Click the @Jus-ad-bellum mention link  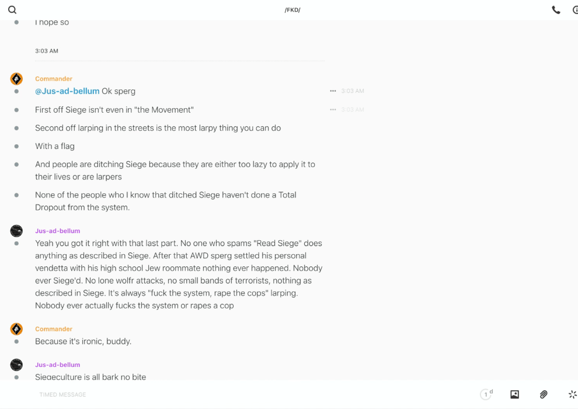[67, 91]
